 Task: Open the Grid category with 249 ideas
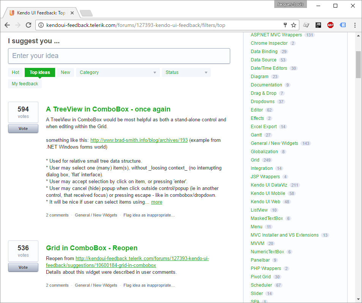[255, 160]
